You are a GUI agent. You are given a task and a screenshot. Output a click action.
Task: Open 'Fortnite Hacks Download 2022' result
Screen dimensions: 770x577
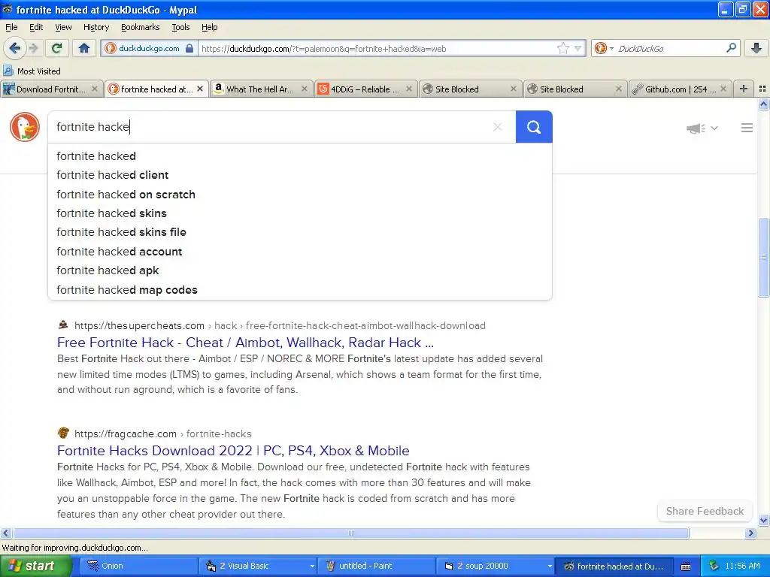tap(233, 451)
